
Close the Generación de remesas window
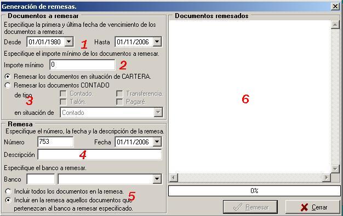[x=335, y=7]
